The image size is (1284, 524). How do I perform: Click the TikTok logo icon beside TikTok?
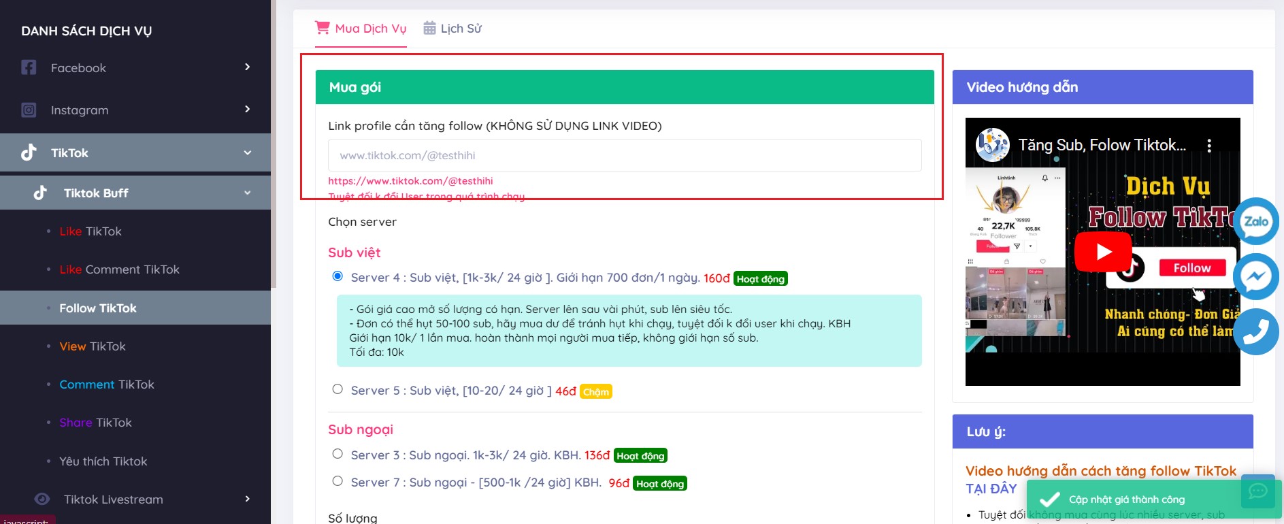[29, 152]
